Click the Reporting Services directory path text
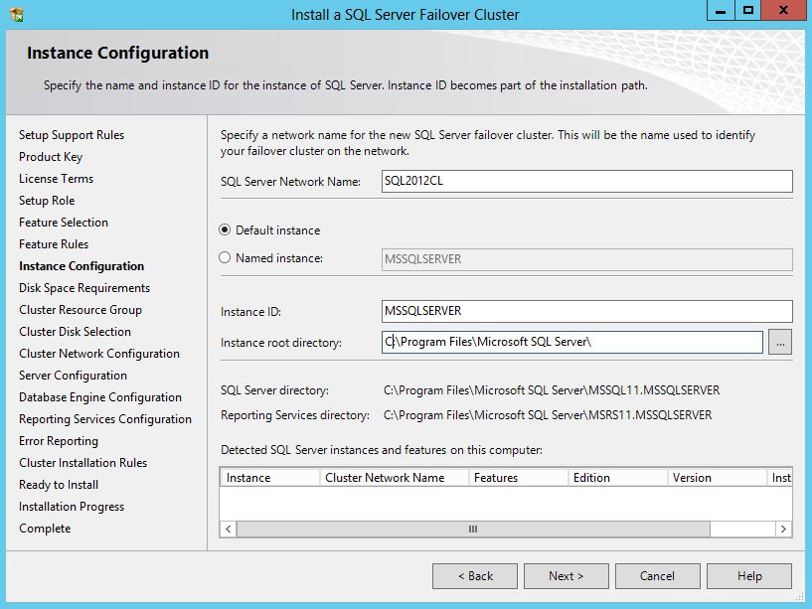The height and width of the screenshot is (609, 812). pos(548,415)
